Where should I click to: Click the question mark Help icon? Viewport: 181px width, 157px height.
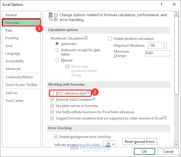click(161, 4)
